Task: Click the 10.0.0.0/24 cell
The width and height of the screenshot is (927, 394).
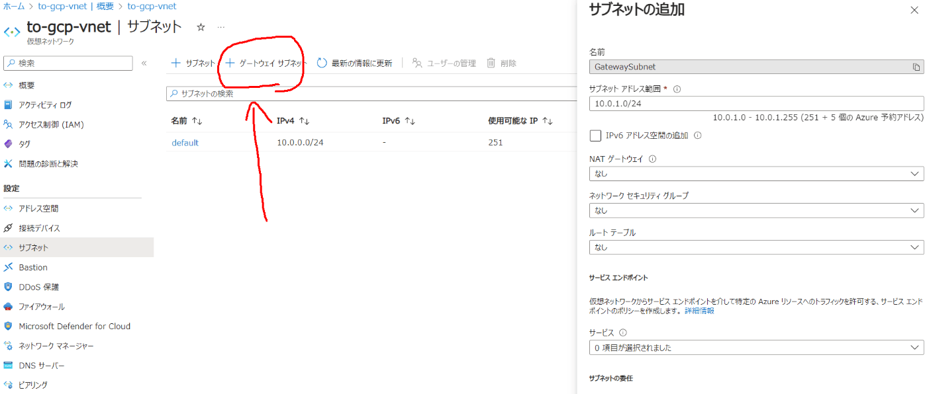Action: pyautogui.click(x=300, y=142)
